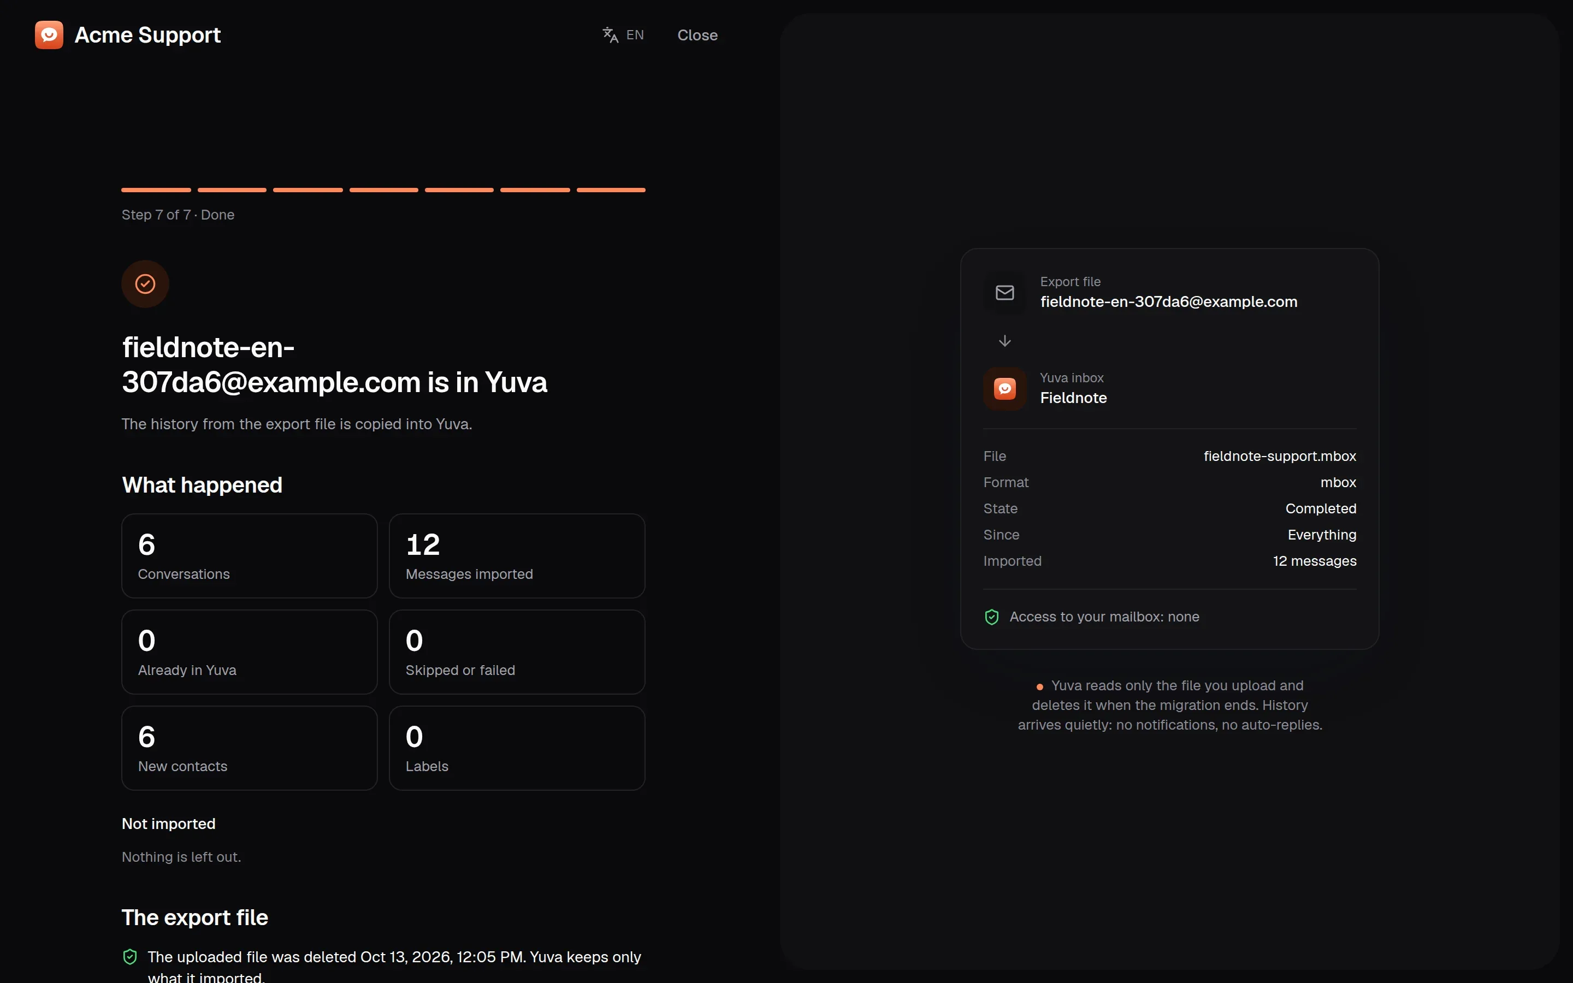
Task: Click the translate language icon
Action: tap(610, 35)
